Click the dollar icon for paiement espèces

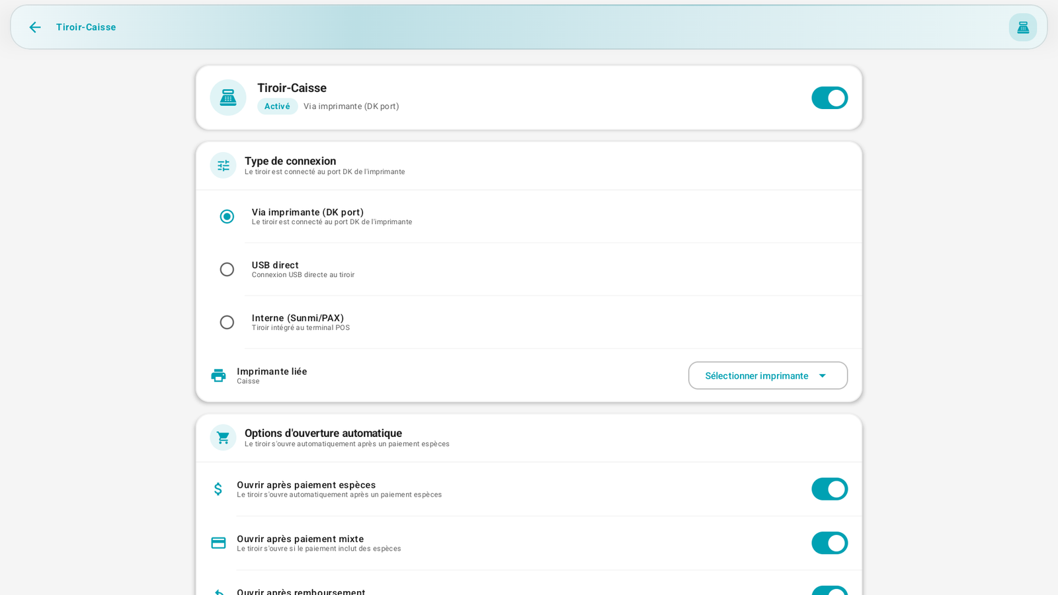click(x=218, y=489)
